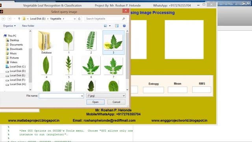Go up one folder level with the up arrow
The height and width of the screenshot is (142, 252).
(x=19, y=19)
